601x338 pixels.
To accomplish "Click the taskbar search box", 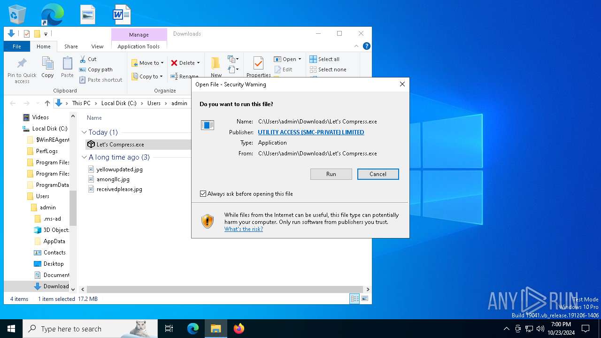I will (90, 329).
